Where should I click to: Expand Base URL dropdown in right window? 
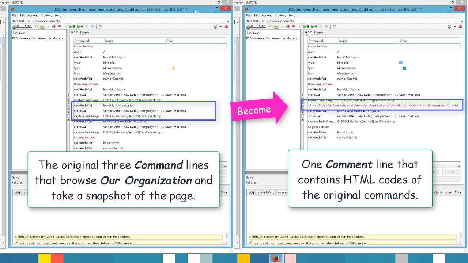[461, 21]
